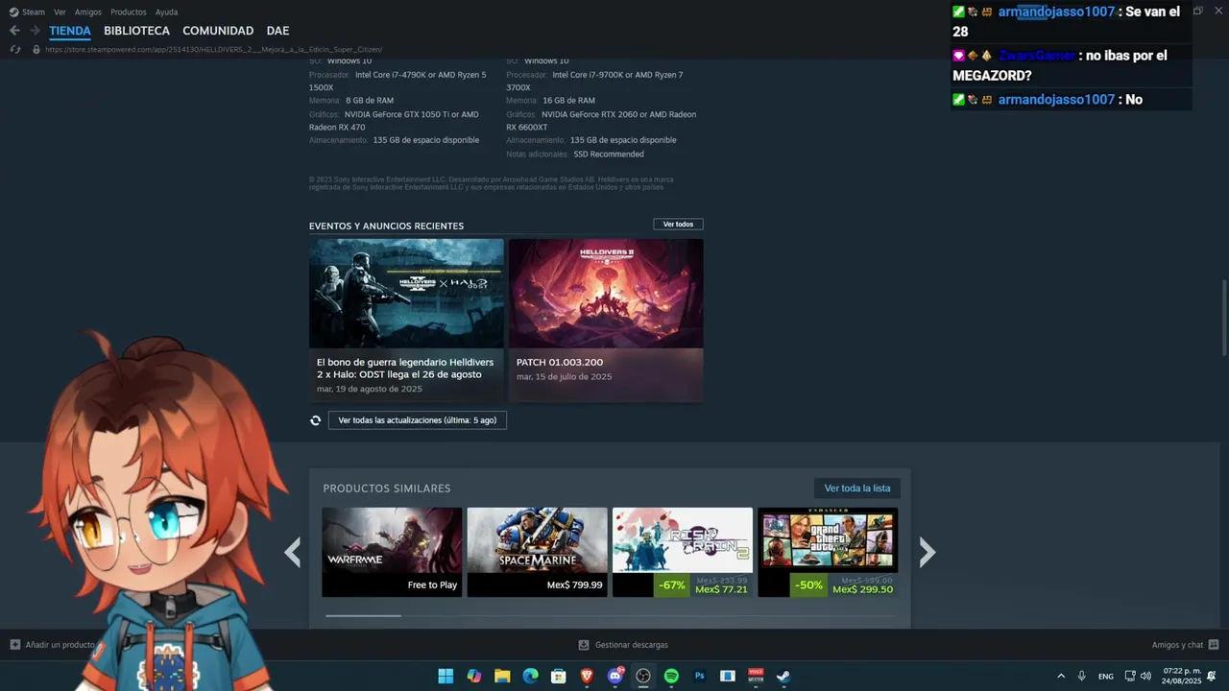Go back with the browser back arrow
Screen dimensions: 1229x691
[x=14, y=31]
